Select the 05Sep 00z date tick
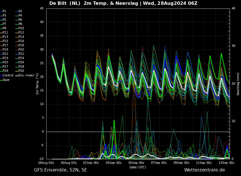 136,163
